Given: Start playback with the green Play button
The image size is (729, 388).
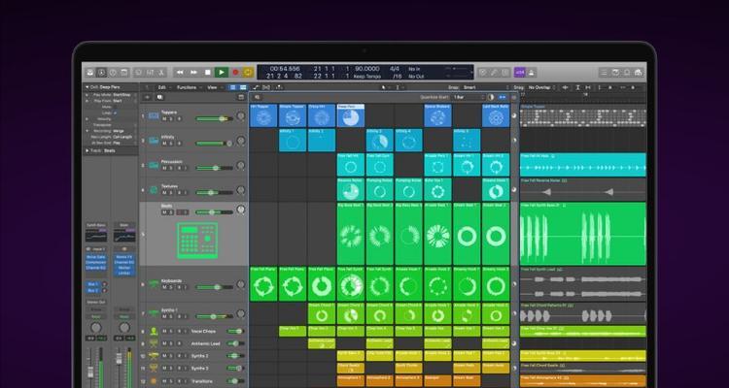Looking at the screenshot, I should pos(222,73).
